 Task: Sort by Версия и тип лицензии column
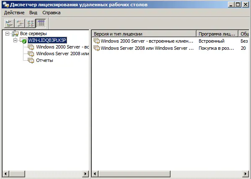click(x=144, y=34)
